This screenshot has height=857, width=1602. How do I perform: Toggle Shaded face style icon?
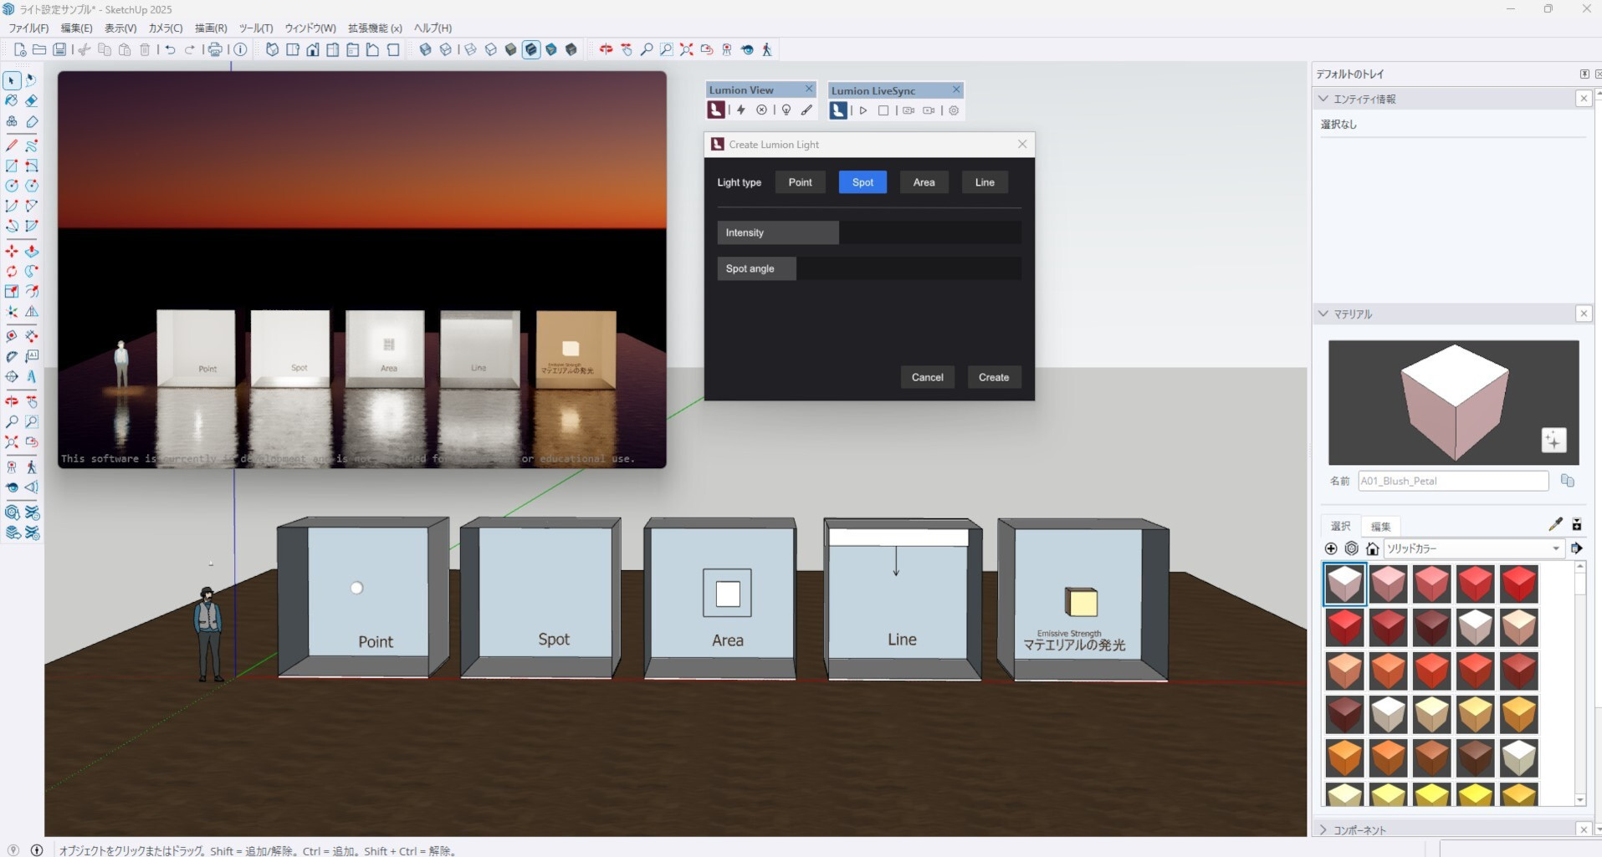[511, 50]
